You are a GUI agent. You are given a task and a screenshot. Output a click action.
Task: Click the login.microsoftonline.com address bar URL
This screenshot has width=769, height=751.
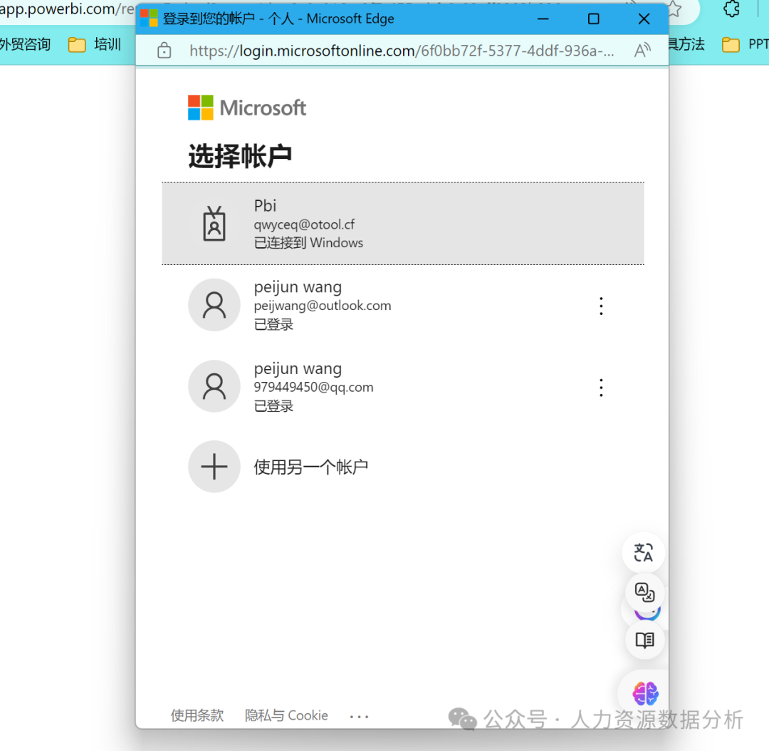click(401, 51)
